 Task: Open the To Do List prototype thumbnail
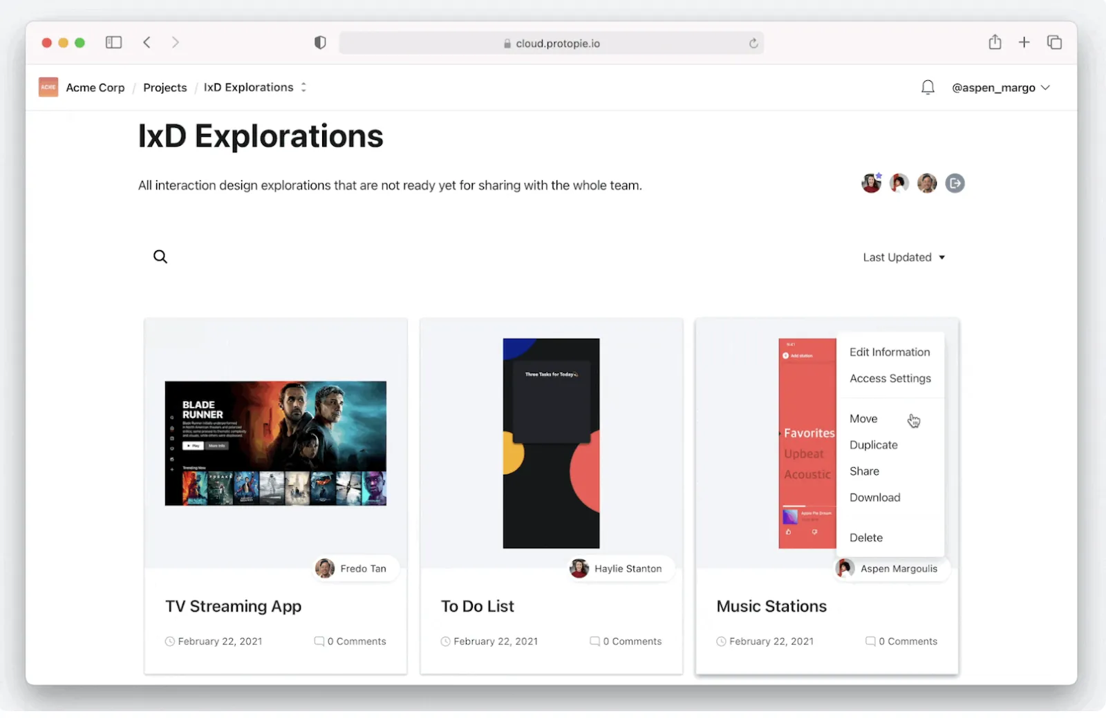point(551,443)
